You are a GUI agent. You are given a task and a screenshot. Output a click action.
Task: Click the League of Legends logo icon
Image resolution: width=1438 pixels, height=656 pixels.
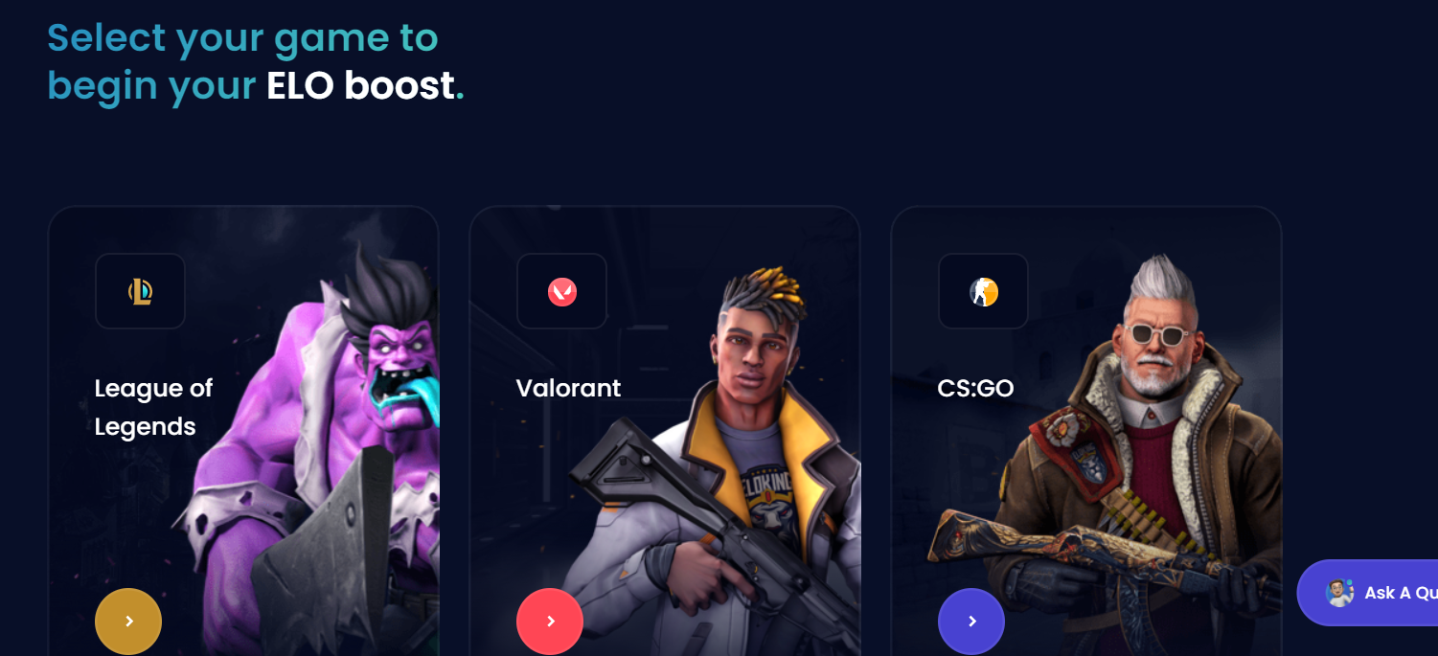click(140, 291)
